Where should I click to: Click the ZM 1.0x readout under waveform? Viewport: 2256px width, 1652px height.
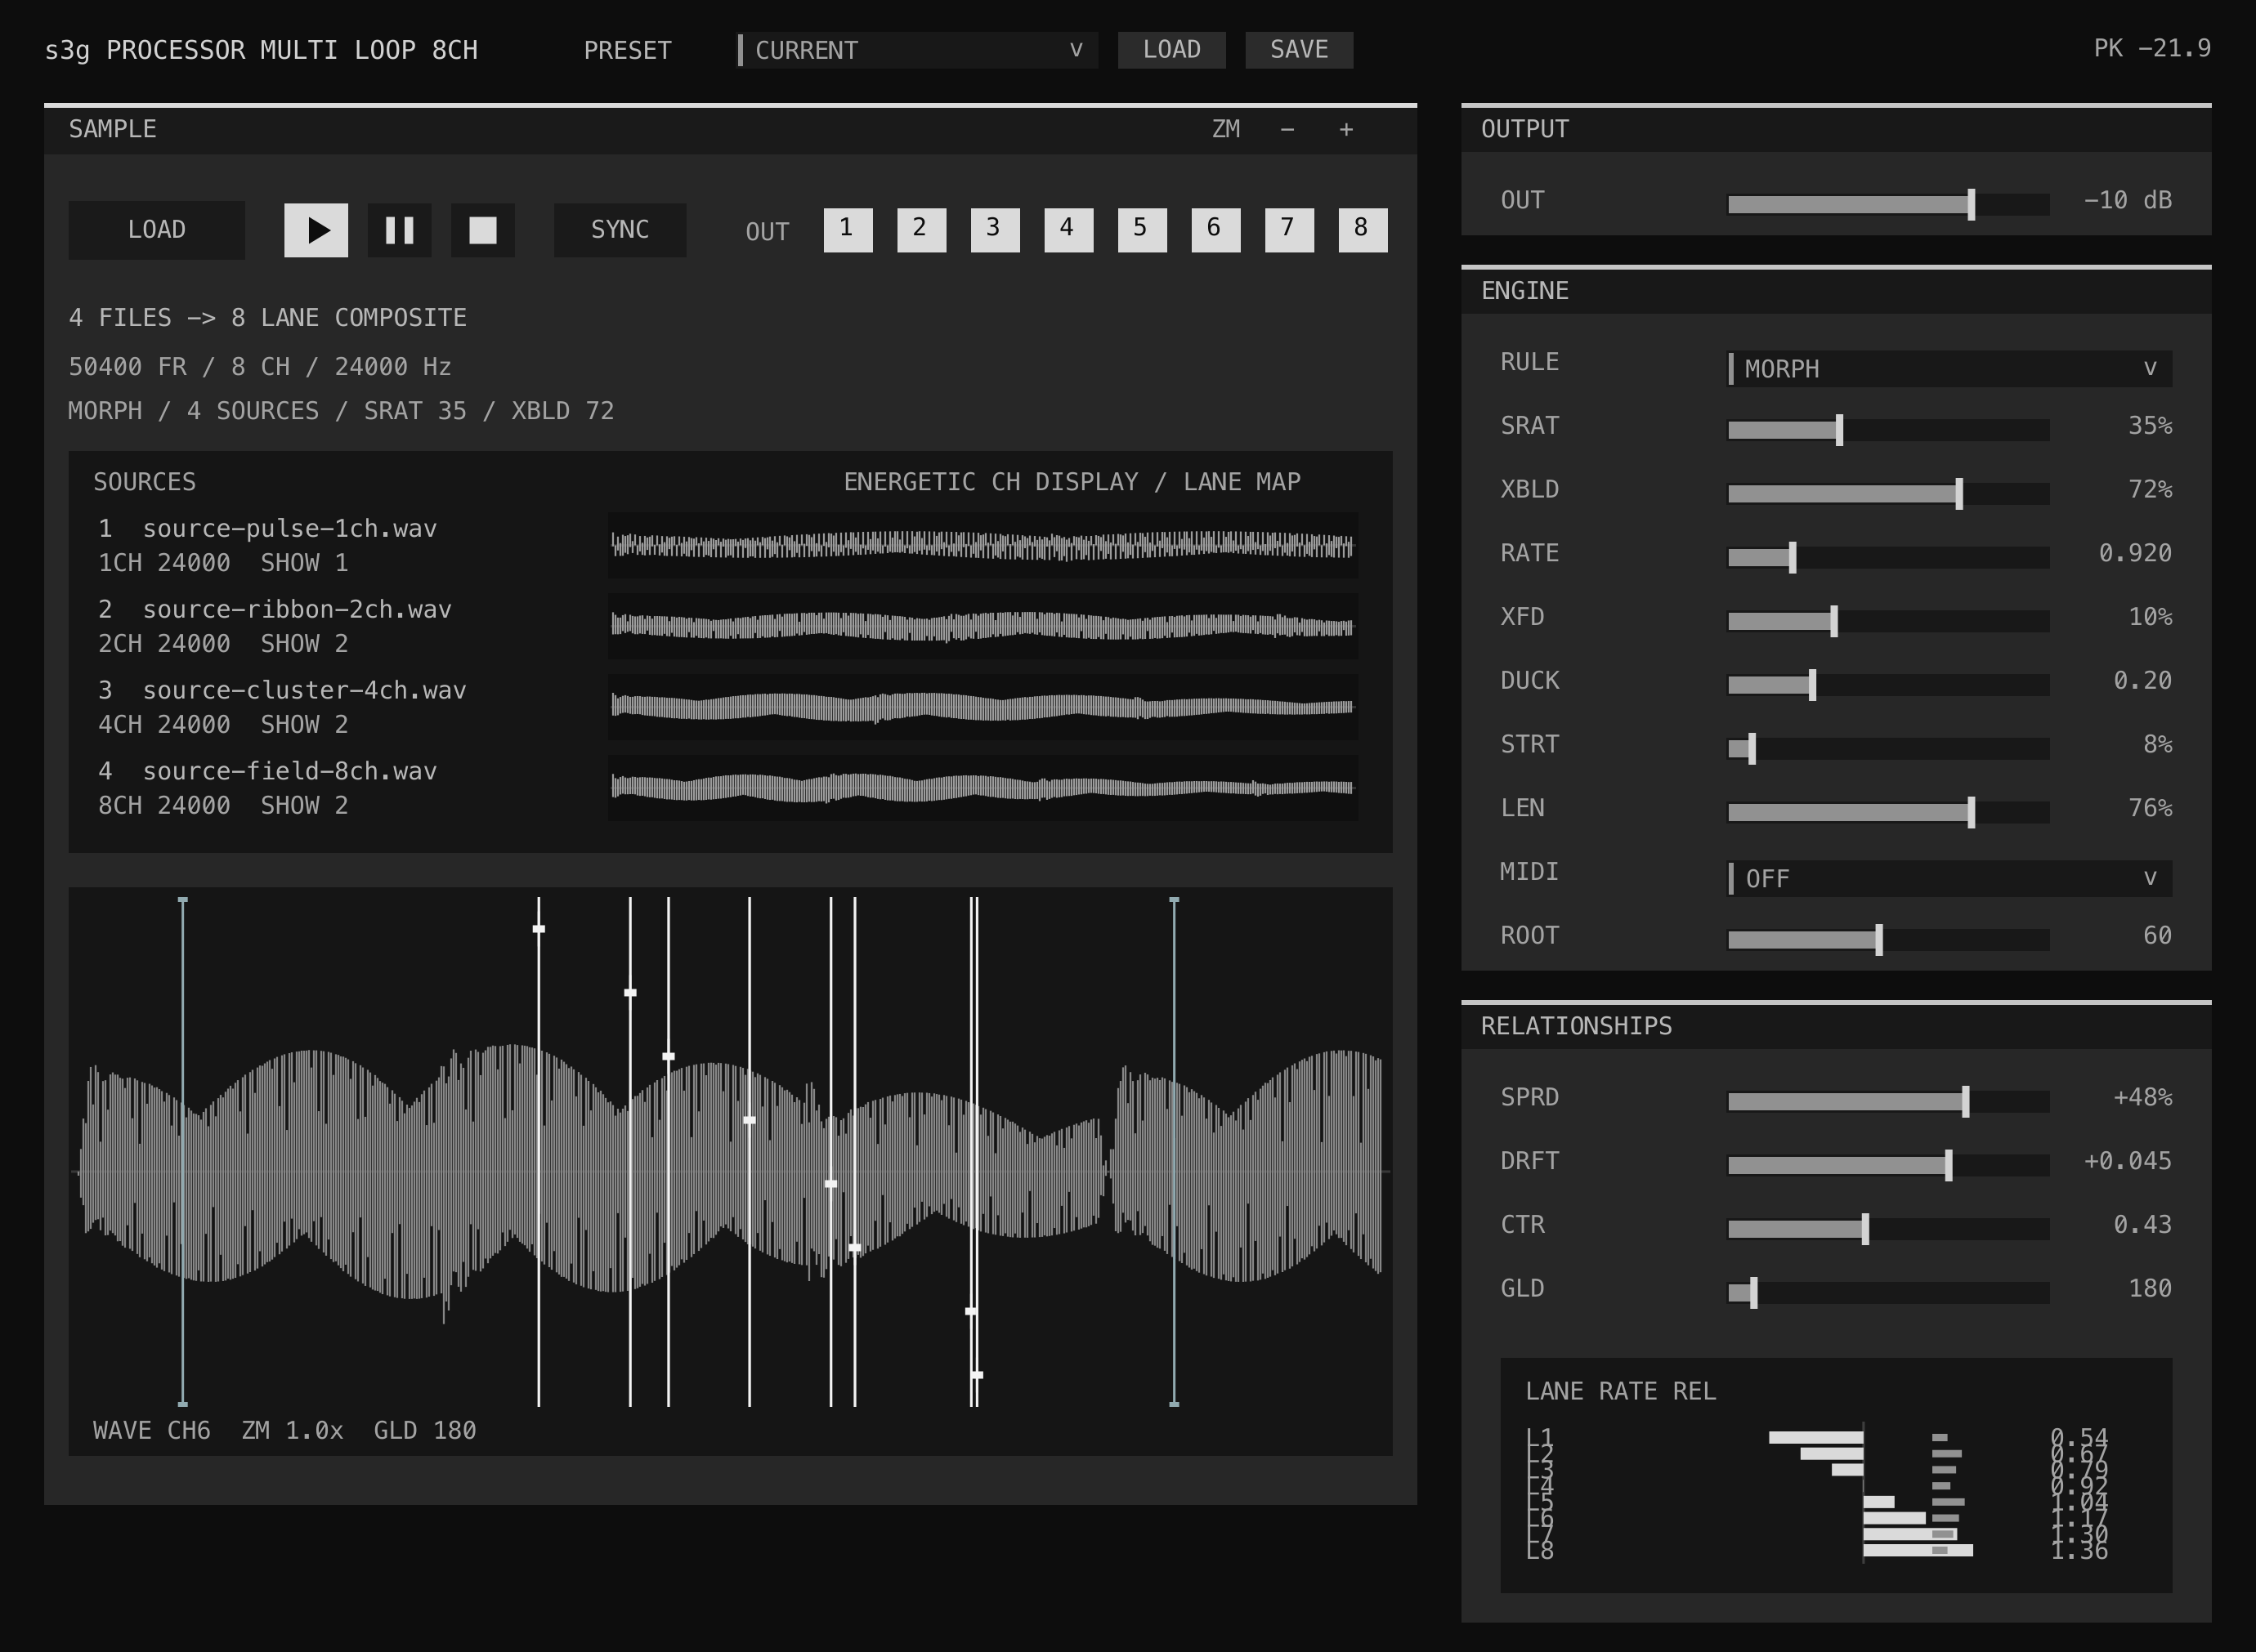(x=292, y=1431)
